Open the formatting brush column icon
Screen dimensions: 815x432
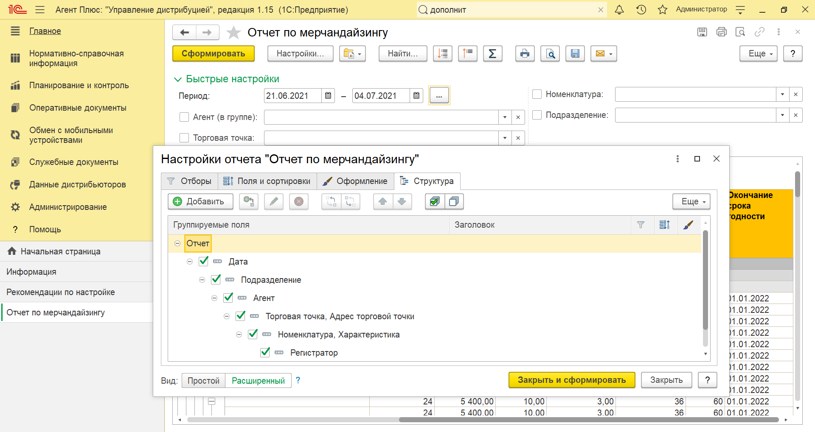pyautogui.click(x=688, y=225)
